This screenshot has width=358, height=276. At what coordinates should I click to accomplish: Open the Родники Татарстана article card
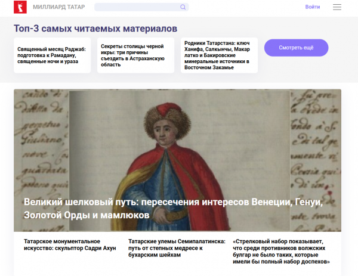[x=219, y=55]
